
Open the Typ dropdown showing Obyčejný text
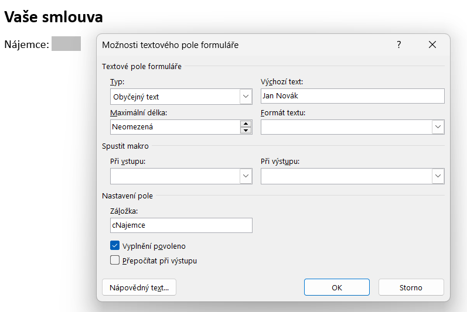click(x=246, y=97)
